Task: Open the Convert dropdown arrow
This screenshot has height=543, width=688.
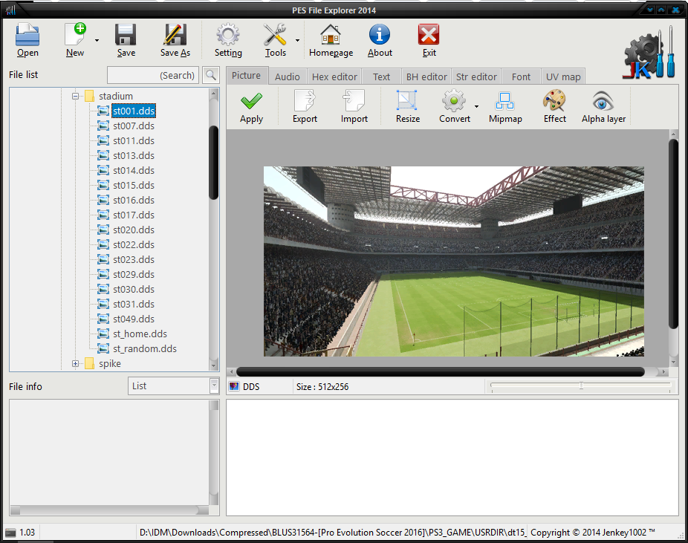Action: 476,106
